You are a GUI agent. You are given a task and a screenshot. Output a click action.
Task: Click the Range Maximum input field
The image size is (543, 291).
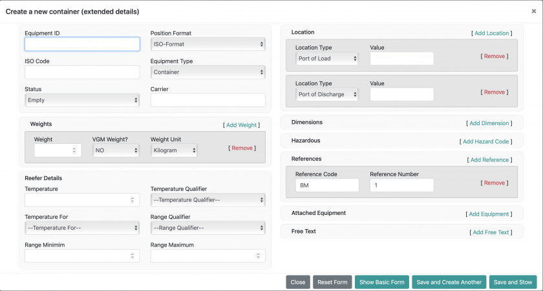click(208, 256)
